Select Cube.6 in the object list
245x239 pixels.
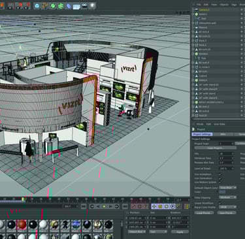203,76
